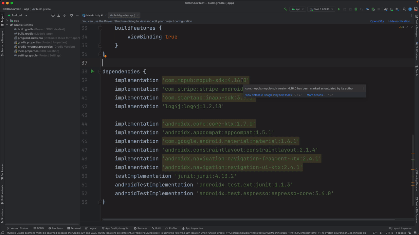Open gradle.properties file in tree
Screen dimensions: 419x235
41,42
